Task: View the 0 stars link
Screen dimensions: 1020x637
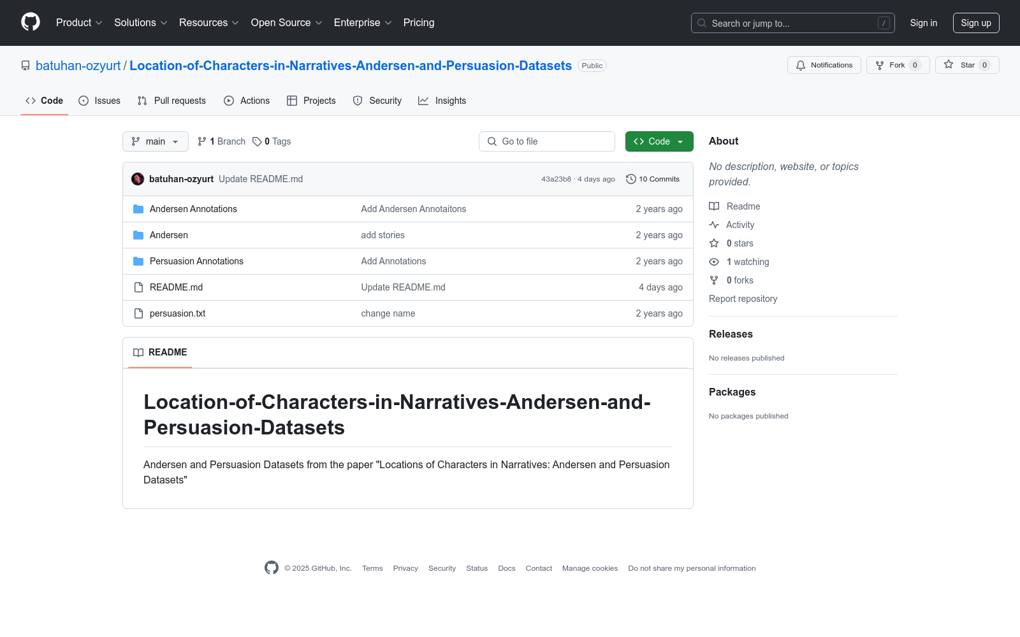Action: tap(731, 243)
